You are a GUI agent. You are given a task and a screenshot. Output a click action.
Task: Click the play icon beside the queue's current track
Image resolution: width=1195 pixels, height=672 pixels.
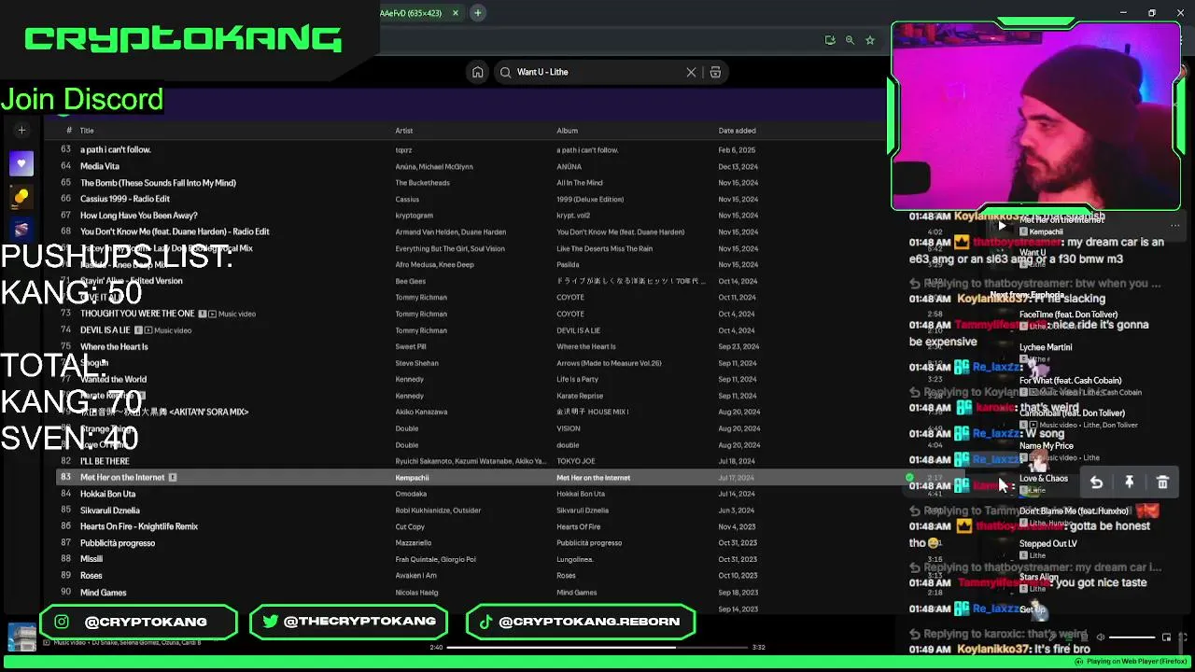pos(1002,225)
